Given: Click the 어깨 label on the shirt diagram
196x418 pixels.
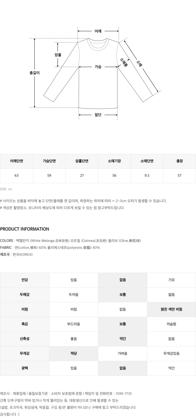Looking at the screenshot, I should pyautogui.click(x=98, y=31).
